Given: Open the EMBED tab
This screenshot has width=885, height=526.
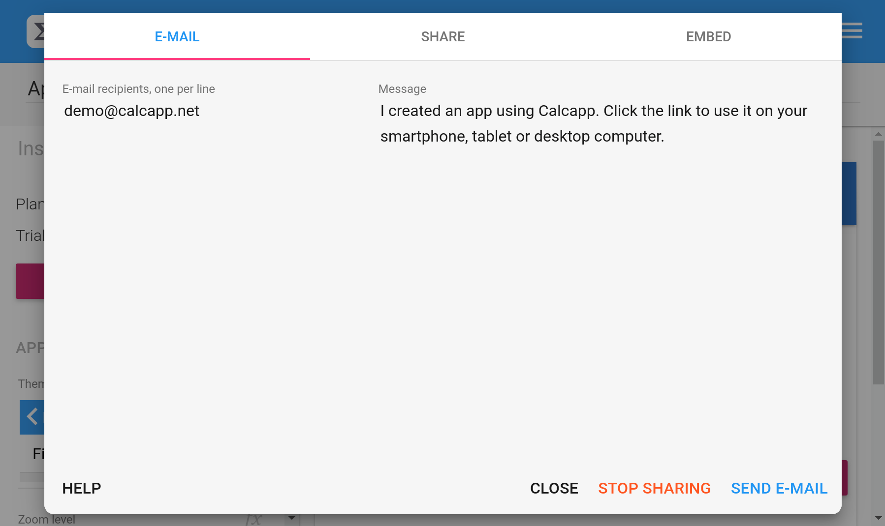Looking at the screenshot, I should click(709, 36).
